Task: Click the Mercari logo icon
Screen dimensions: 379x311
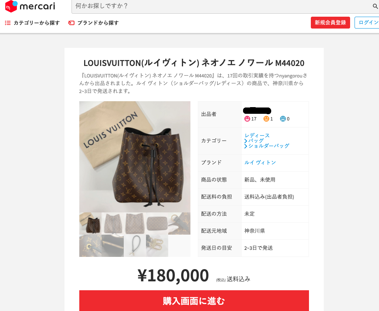Action: [x=11, y=6]
